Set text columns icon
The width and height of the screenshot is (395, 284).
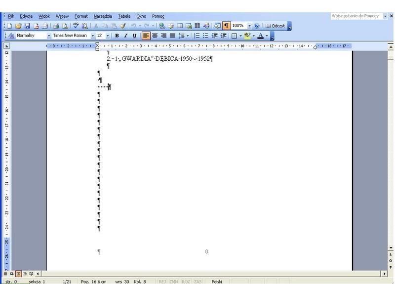click(197, 26)
